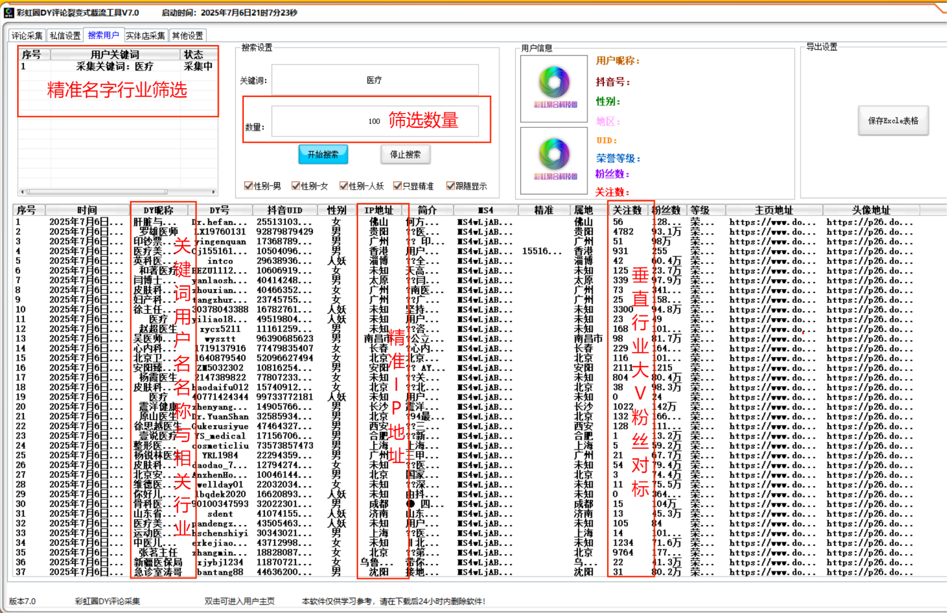Open the 私信设置 tab
This screenshot has width=947, height=613.
pos(65,36)
